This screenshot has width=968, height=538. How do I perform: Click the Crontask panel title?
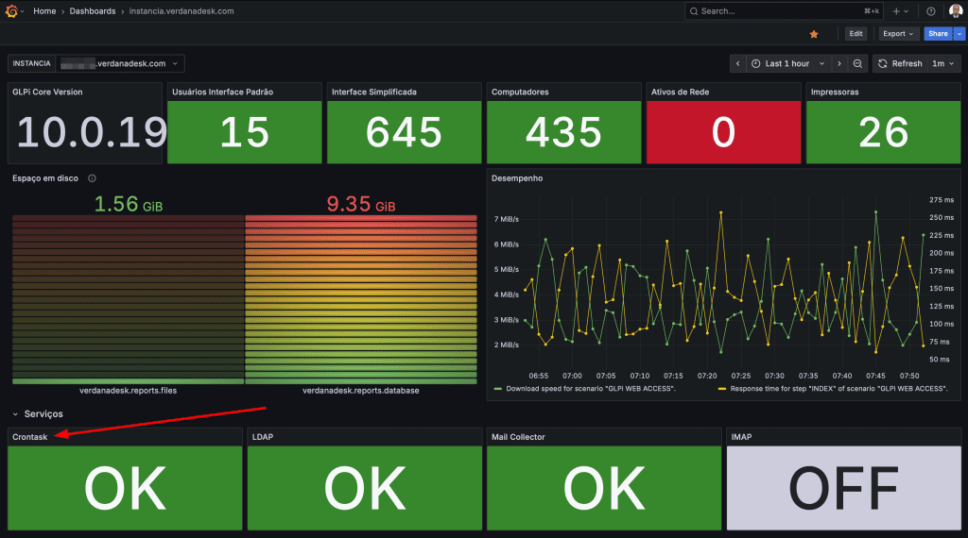29,437
